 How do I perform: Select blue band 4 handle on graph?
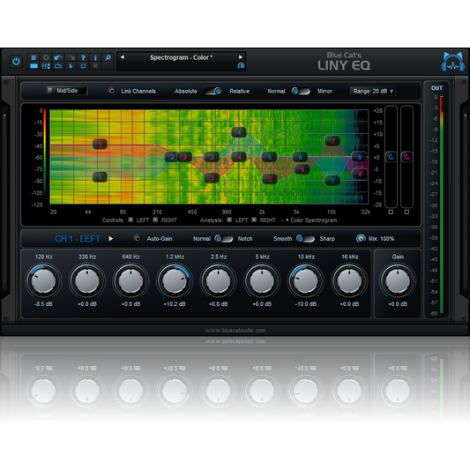coord(239,132)
